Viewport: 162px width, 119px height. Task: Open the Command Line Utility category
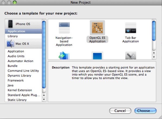23,71
